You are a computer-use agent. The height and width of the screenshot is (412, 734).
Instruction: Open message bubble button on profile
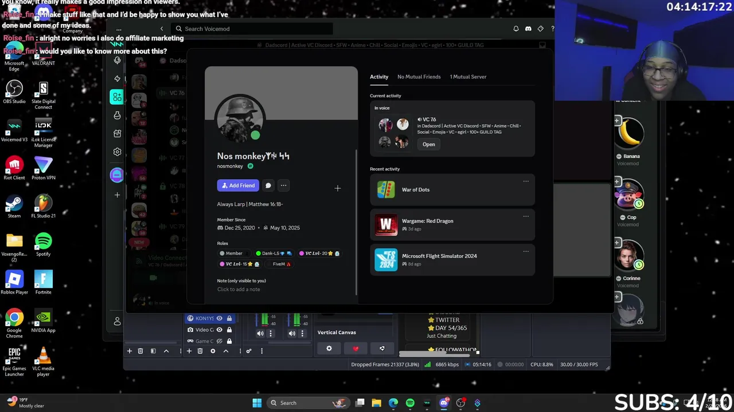click(x=268, y=185)
